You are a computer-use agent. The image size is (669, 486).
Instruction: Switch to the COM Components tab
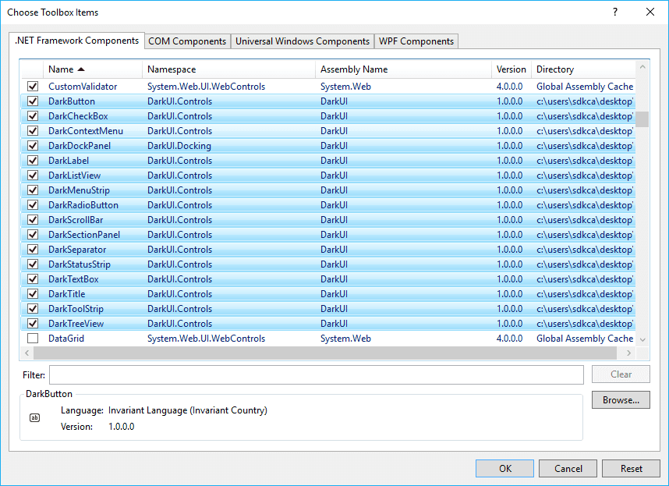pos(187,41)
